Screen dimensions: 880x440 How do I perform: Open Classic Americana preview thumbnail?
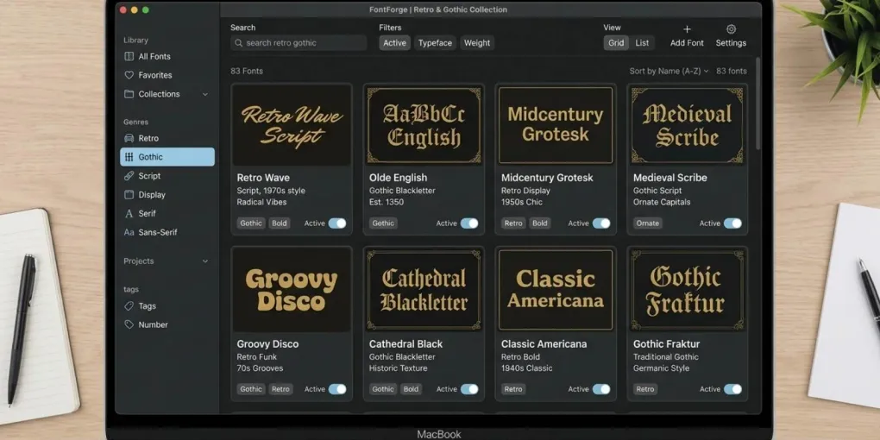(556, 290)
